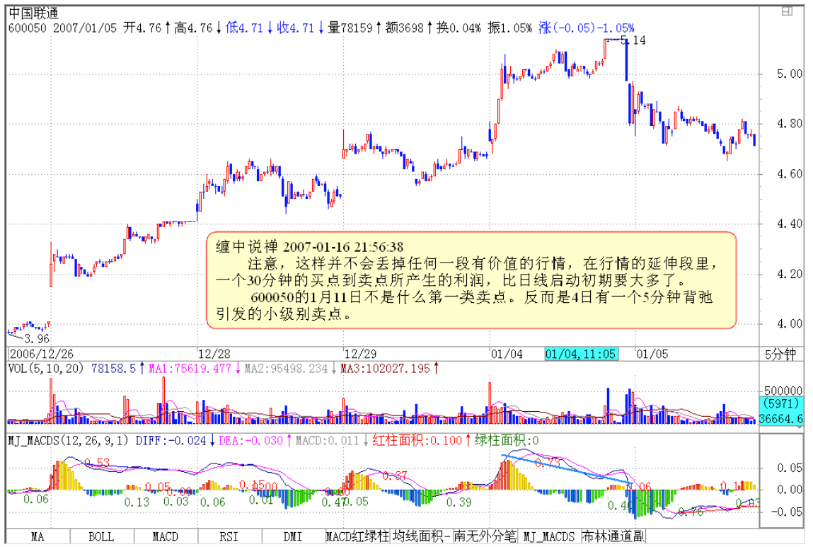Click the turnover rate 换0.04%
813x547 pixels.
coord(459,28)
